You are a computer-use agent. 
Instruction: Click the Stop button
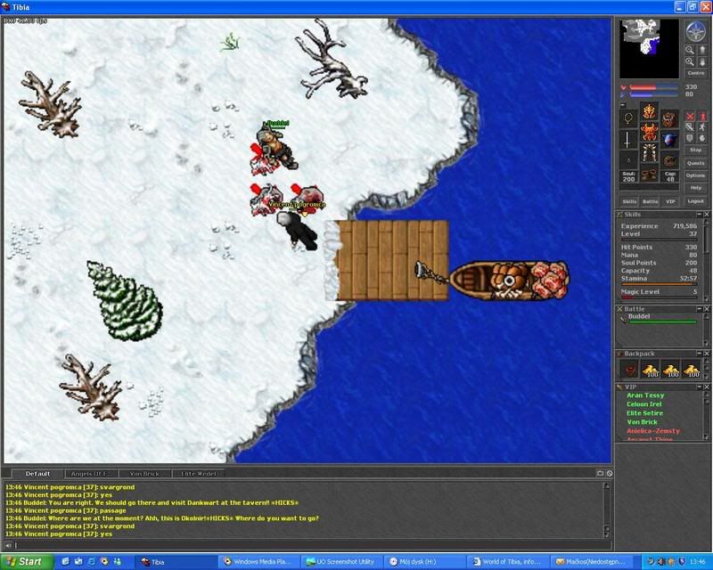(696, 150)
